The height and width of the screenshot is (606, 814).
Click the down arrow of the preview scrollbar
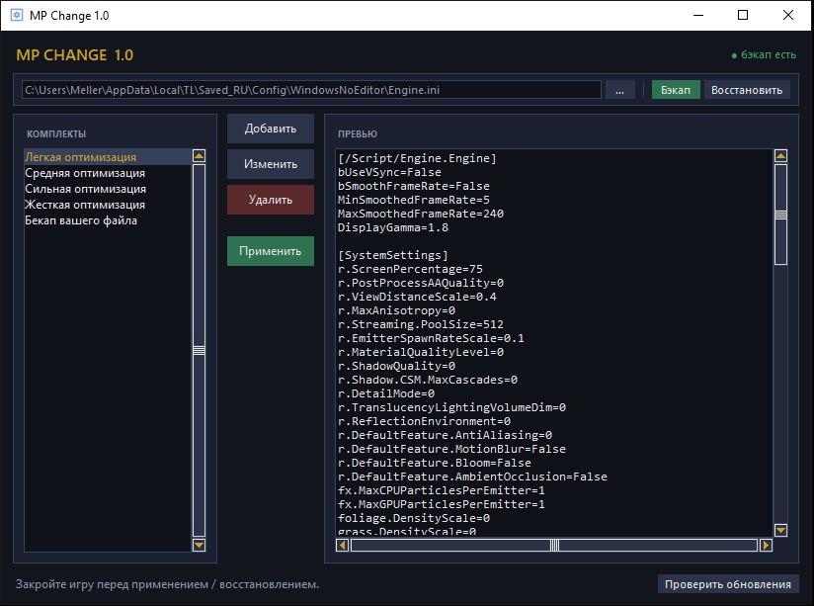[x=780, y=530]
